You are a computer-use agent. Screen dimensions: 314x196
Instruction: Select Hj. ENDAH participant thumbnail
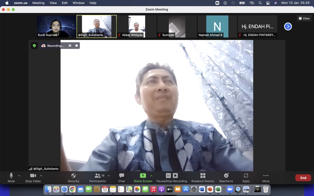coord(257,26)
